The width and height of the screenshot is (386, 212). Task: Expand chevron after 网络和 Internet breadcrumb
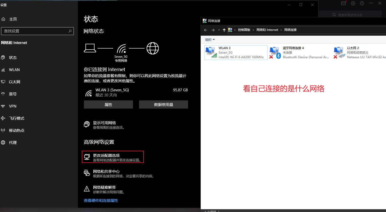[x=281, y=30]
